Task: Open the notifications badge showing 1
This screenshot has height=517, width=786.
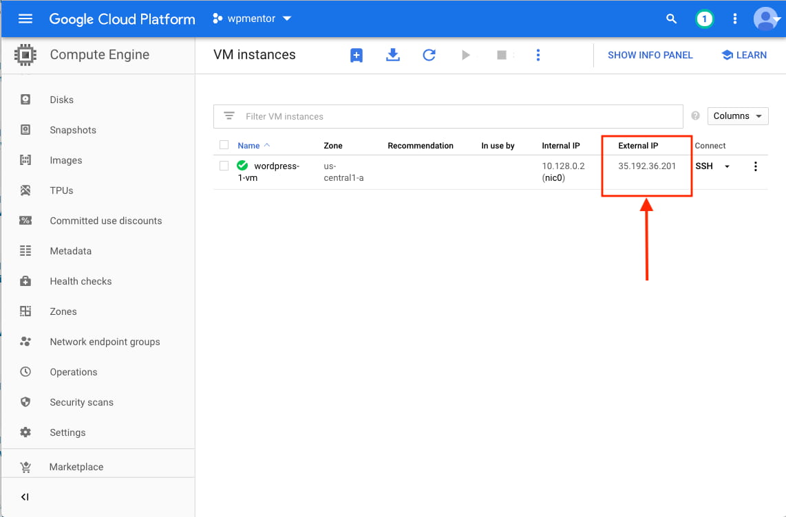Action: [x=704, y=19]
